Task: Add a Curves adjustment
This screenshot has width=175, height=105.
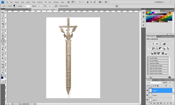Action: click(x=160, y=44)
